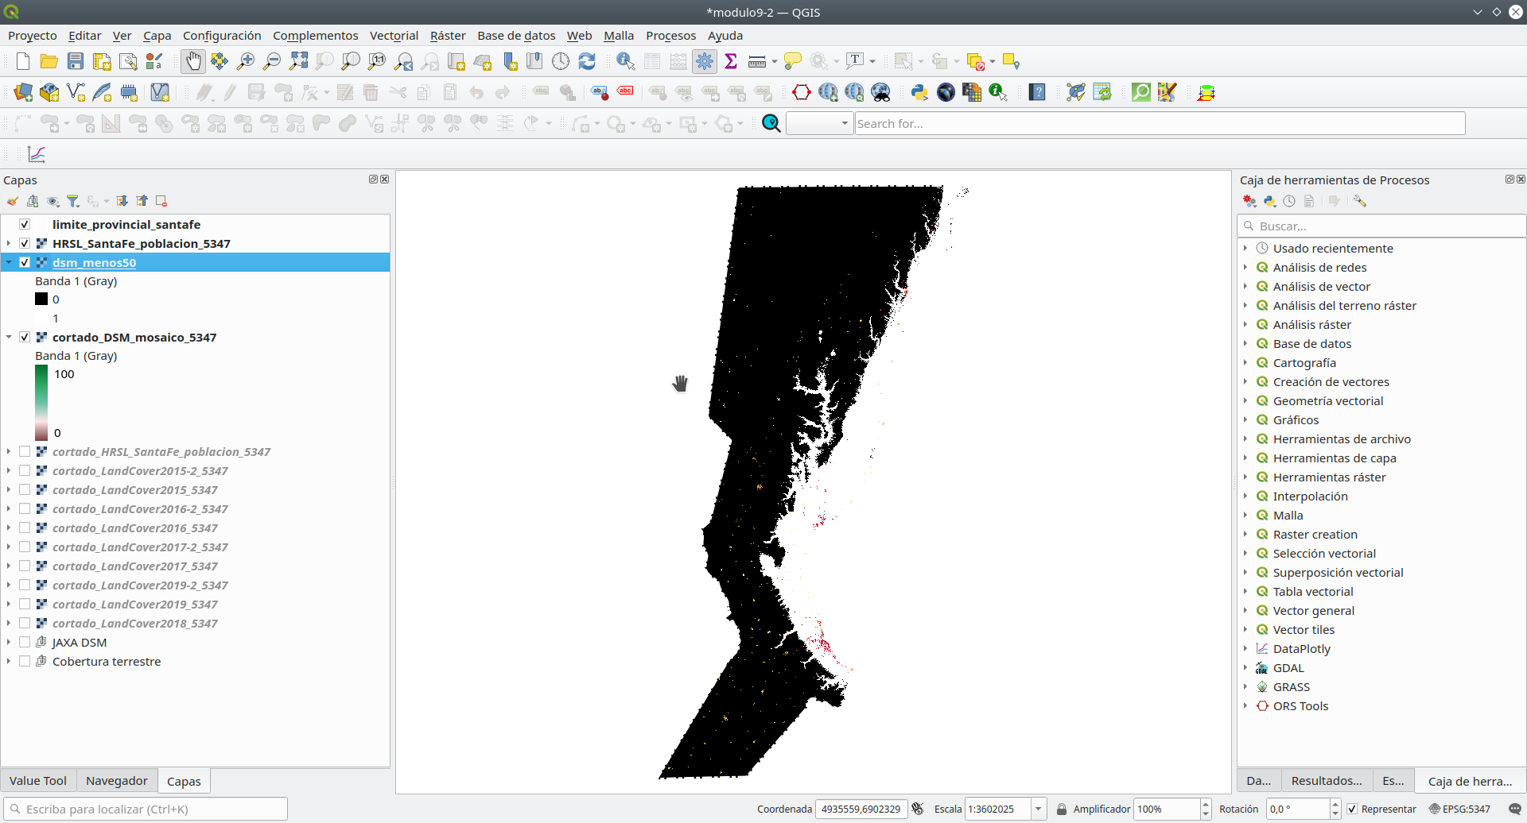Open the Ráster menu
The image size is (1527, 823).
click(448, 35)
